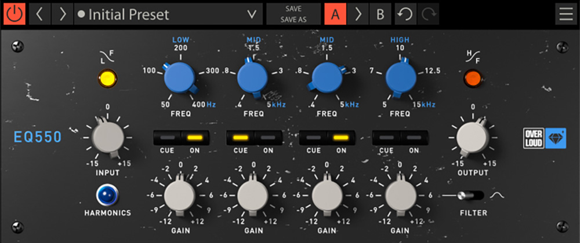Image resolution: width=580 pixels, height=243 pixels.
Task: Toggle ON switch of the HIGH band
Action: click(414, 138)
